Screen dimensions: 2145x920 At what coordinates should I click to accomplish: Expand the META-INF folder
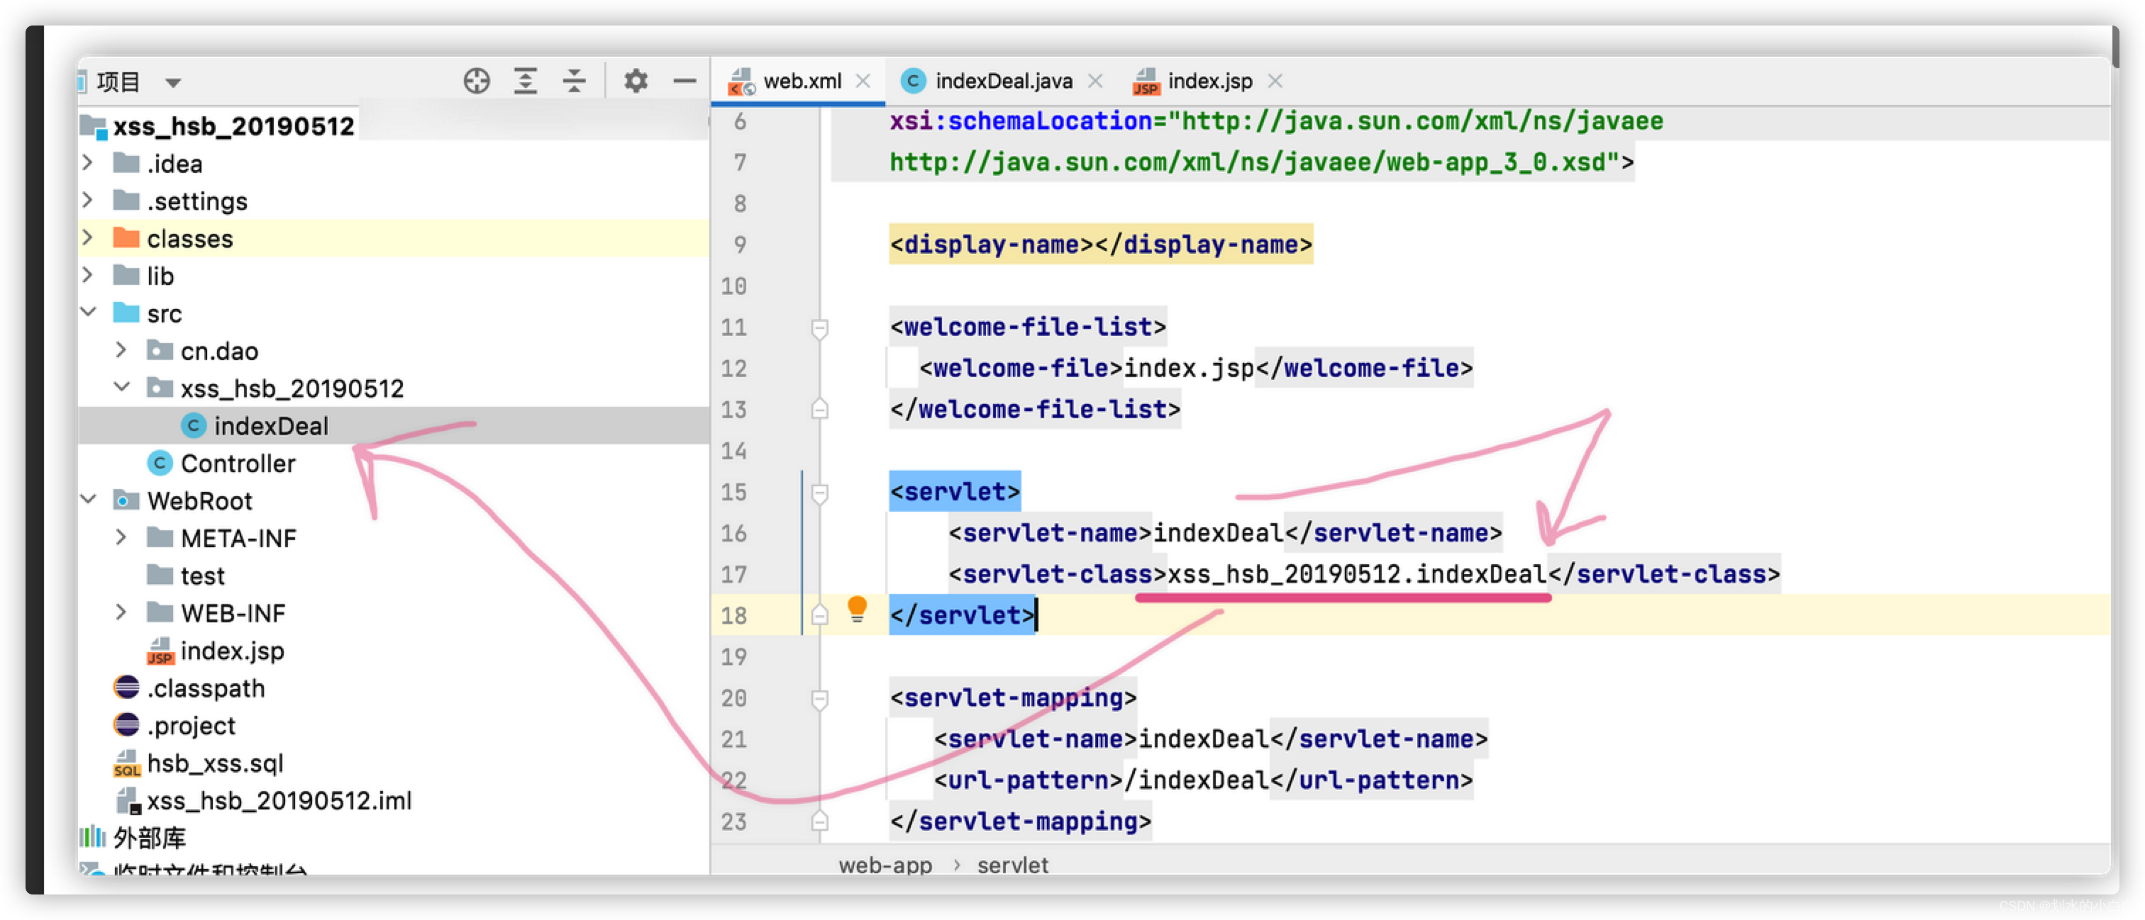pyautogui.click(x=121, y=537)
